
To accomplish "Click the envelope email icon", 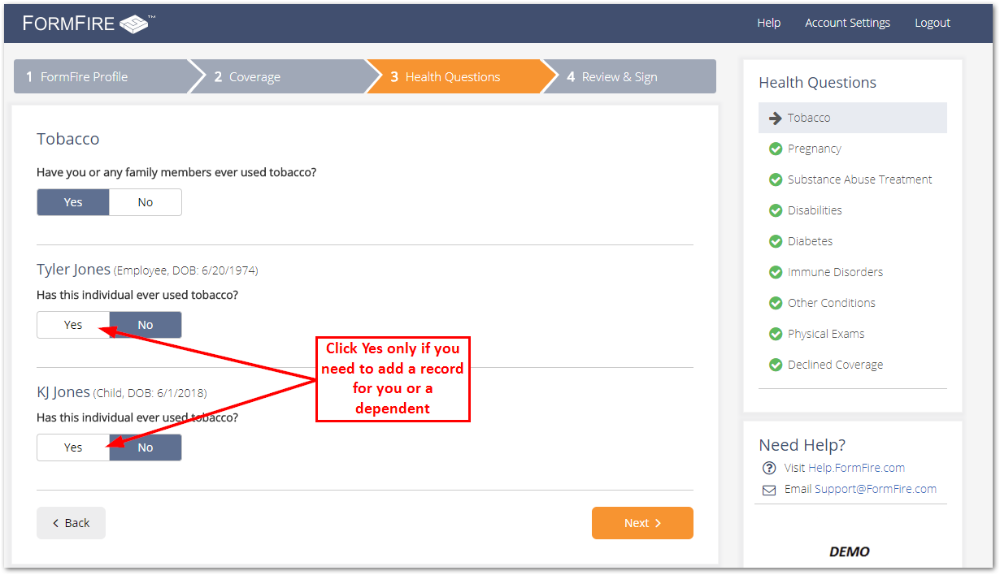I will pyautogui.click(x=769, y=490).
